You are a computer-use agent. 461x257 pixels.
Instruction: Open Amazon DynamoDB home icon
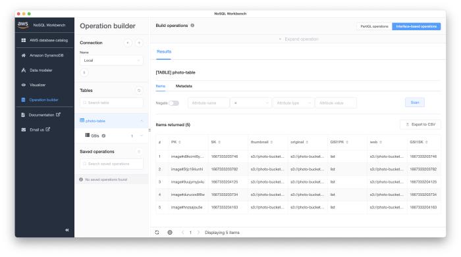tap(24, 55)
